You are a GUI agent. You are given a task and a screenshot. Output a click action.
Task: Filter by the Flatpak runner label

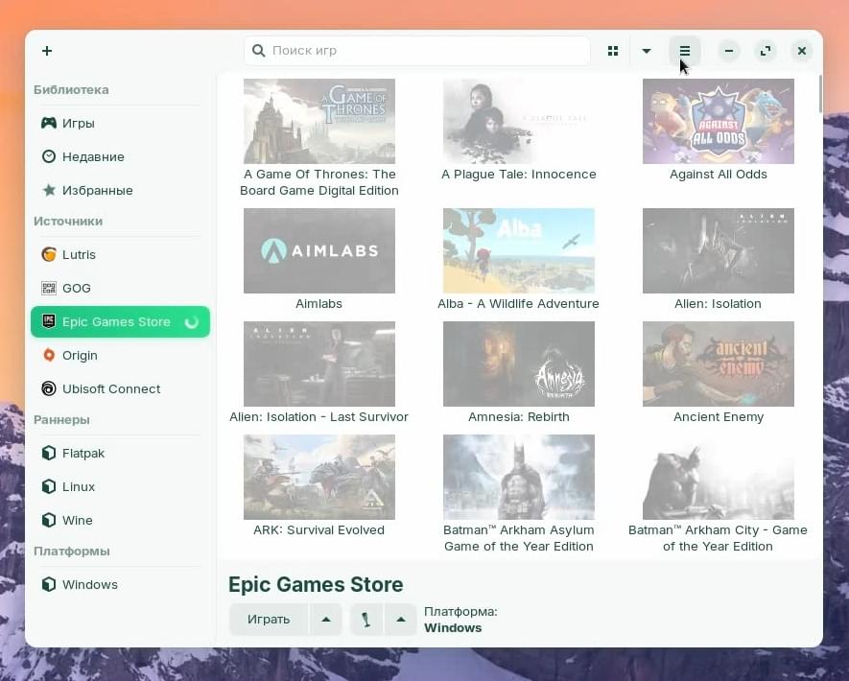tap(83, 453)
